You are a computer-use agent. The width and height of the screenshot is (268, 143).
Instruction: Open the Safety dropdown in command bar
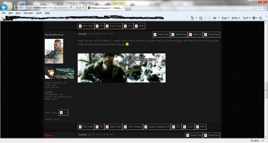coord(236,18)
